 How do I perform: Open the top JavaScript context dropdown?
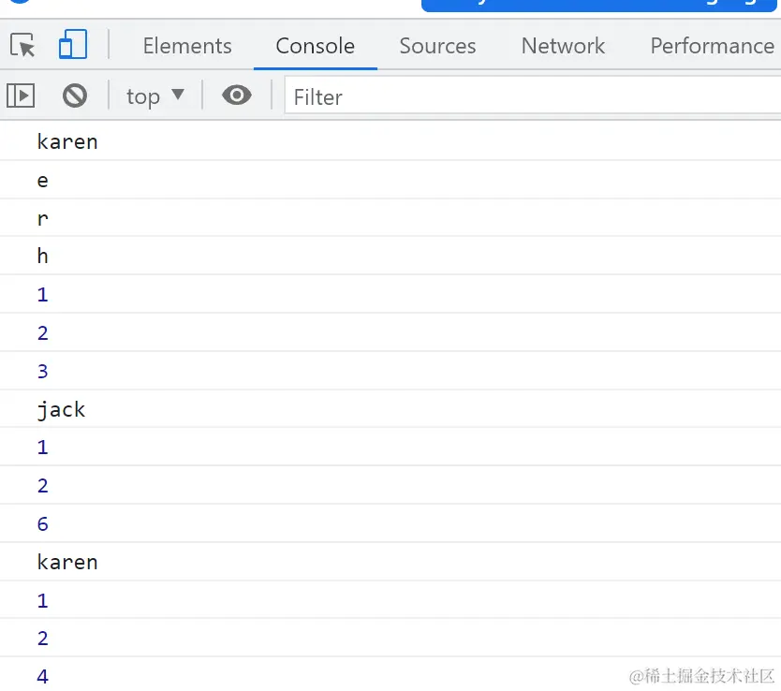[155, 96]
